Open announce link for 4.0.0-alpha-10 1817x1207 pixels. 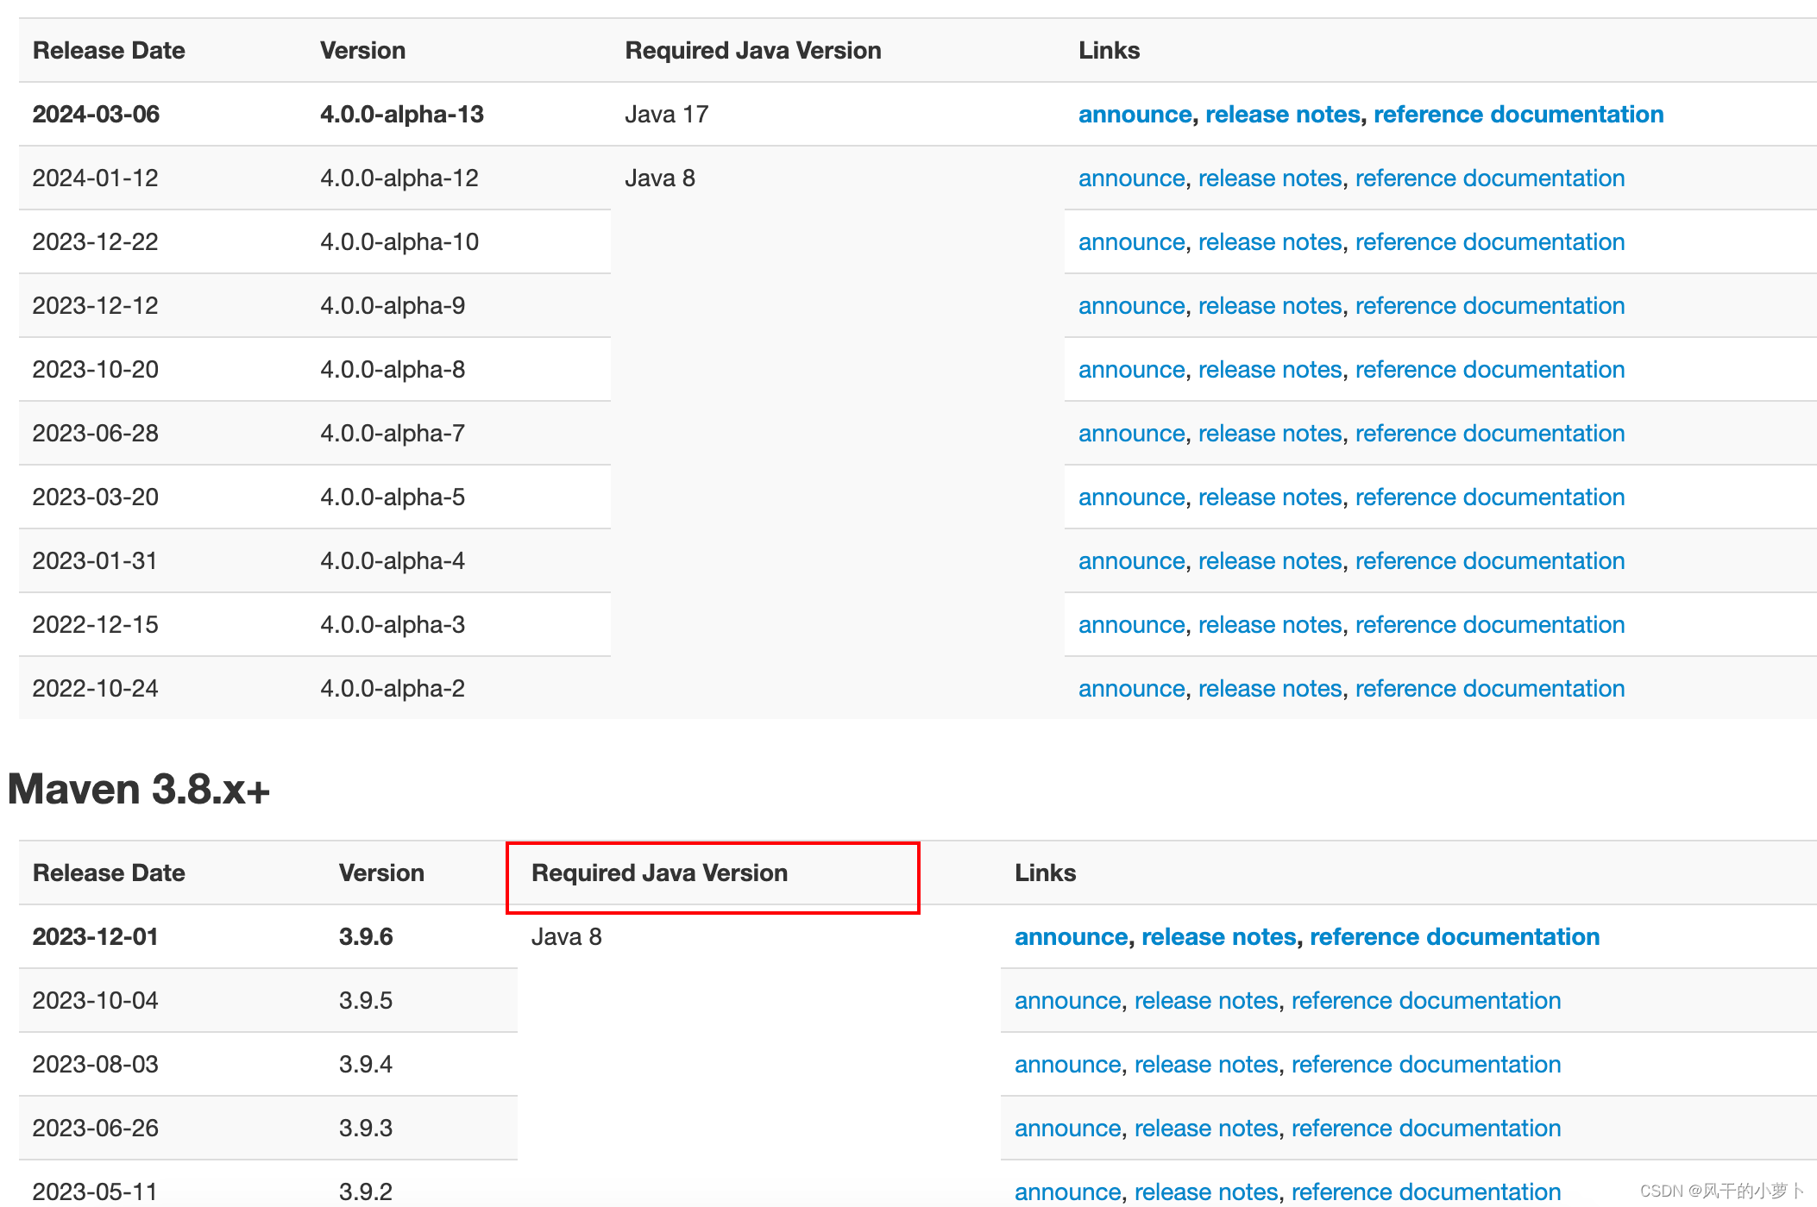coord(1131,241)
